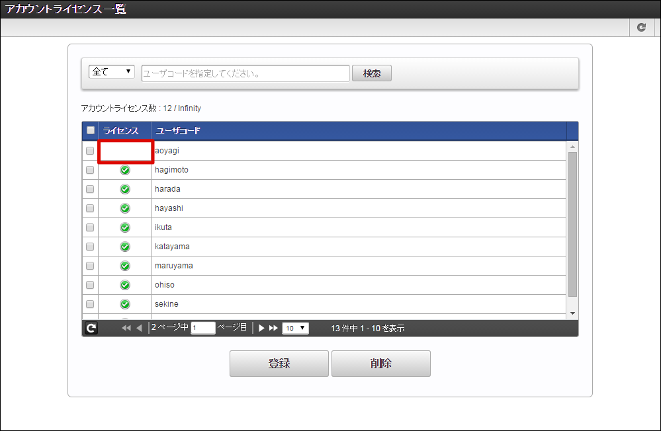This screenshot has height=431, width=661.
Task: Click the license check icon for ikuta
Action: [x=125, y=227]
